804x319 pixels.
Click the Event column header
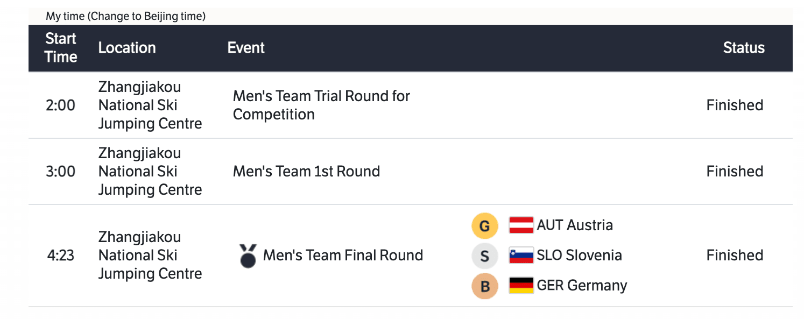(246, 48)
